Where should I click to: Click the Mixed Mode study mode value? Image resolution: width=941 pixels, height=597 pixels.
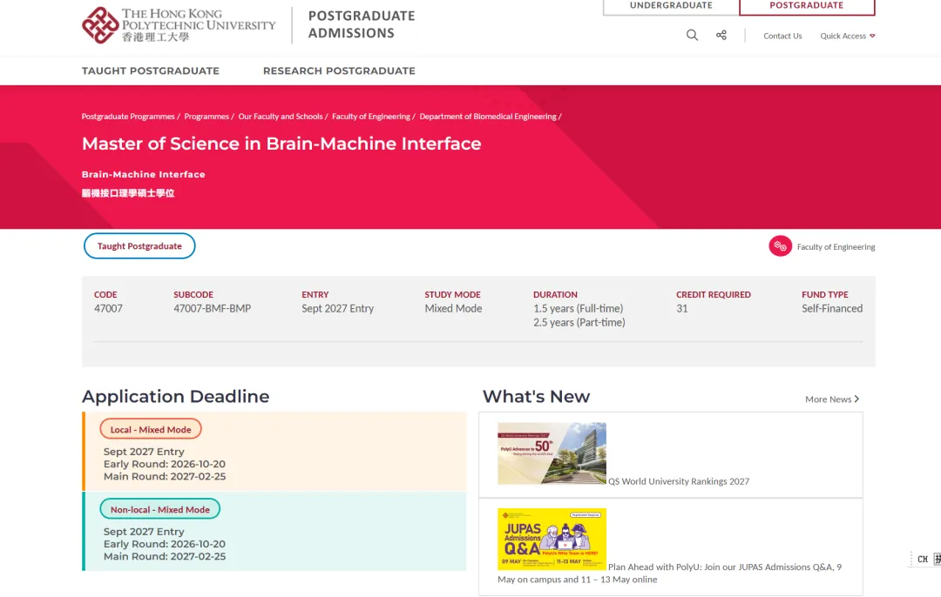pos(453,309)
